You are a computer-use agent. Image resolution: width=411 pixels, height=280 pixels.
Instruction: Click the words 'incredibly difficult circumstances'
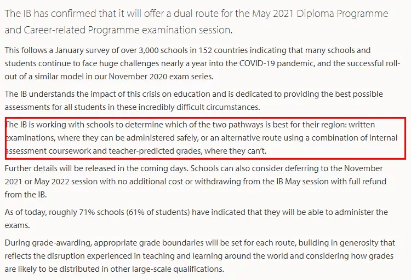coord(199,107)
